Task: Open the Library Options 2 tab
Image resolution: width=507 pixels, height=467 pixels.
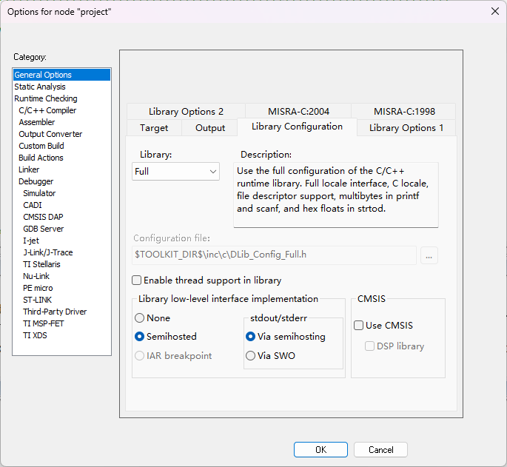Action: coord(186,111)
